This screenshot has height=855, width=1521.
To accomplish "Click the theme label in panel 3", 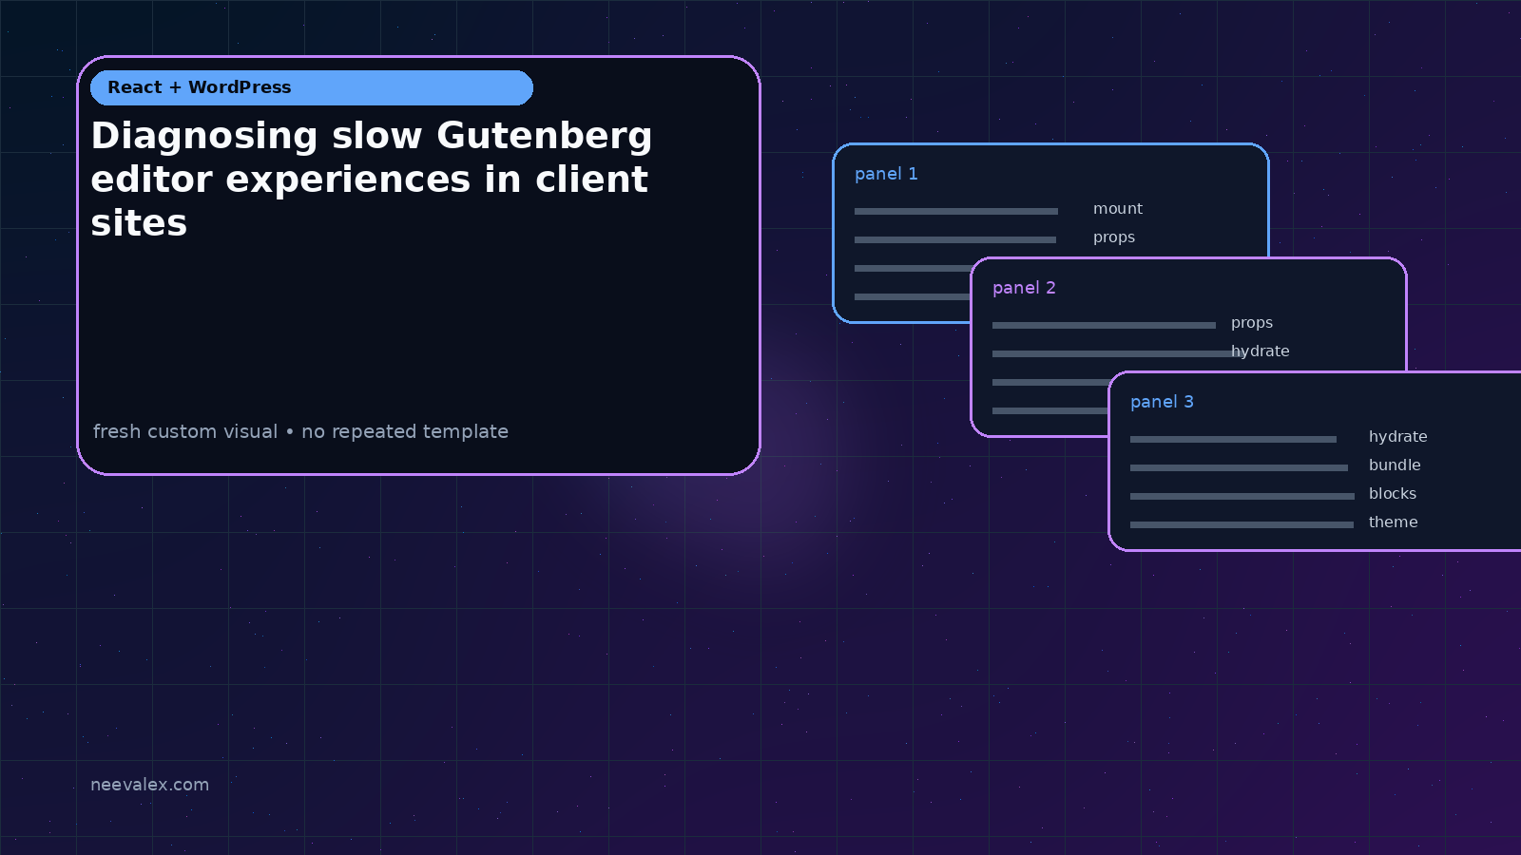I will pyautogui.click(x=1393, y=522).
